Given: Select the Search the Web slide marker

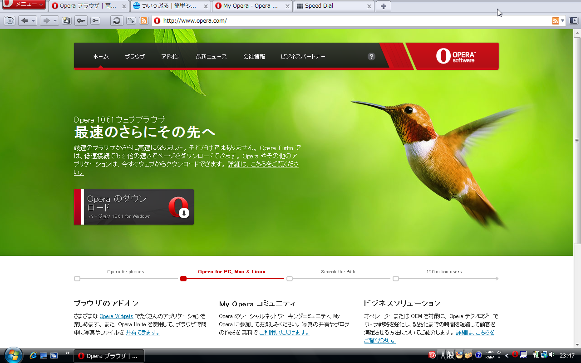Looking at the screenshot, I should 290,279.
